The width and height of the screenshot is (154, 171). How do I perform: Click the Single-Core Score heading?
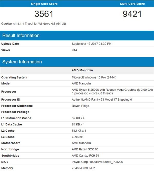[44, 4]
